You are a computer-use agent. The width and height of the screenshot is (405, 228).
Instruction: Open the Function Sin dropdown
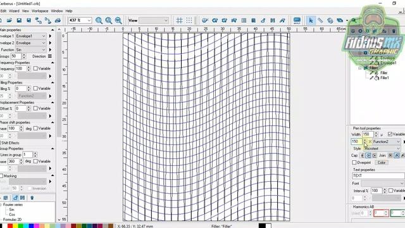[x=31, y=49]
